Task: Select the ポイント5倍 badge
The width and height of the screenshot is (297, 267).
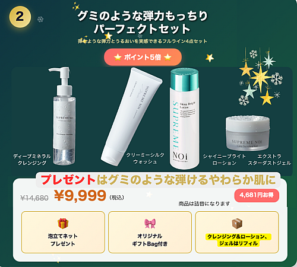Action: pos(143,57)
